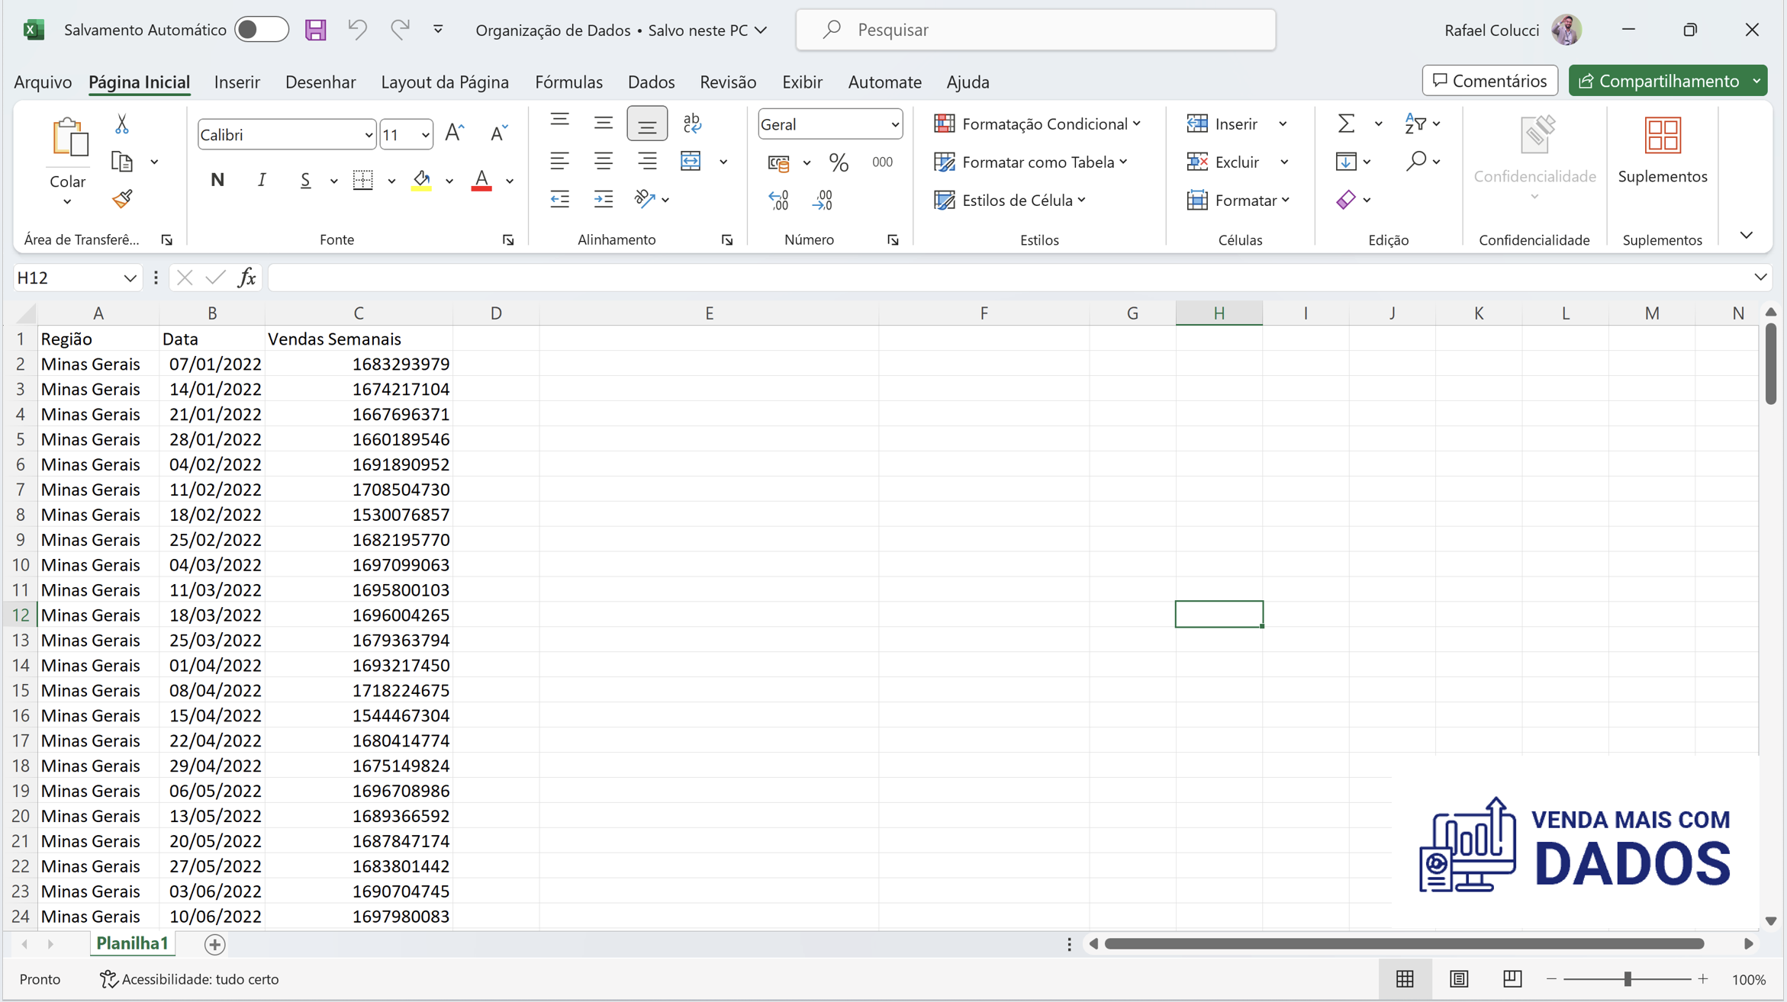Screen dimensions: 1787x1002
Task: Expand Formatação Condicional menu
Action: (1037, 124)
